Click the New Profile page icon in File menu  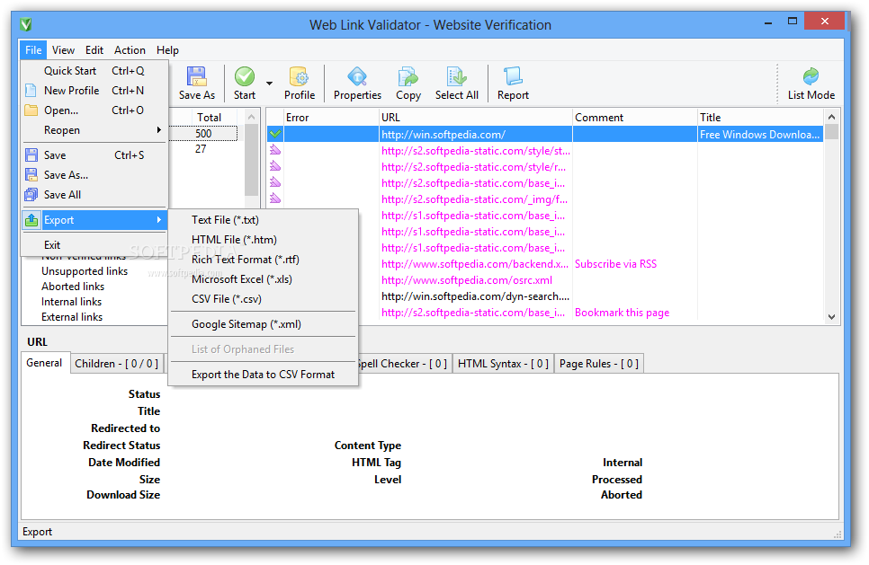click(x=31, y=90)
